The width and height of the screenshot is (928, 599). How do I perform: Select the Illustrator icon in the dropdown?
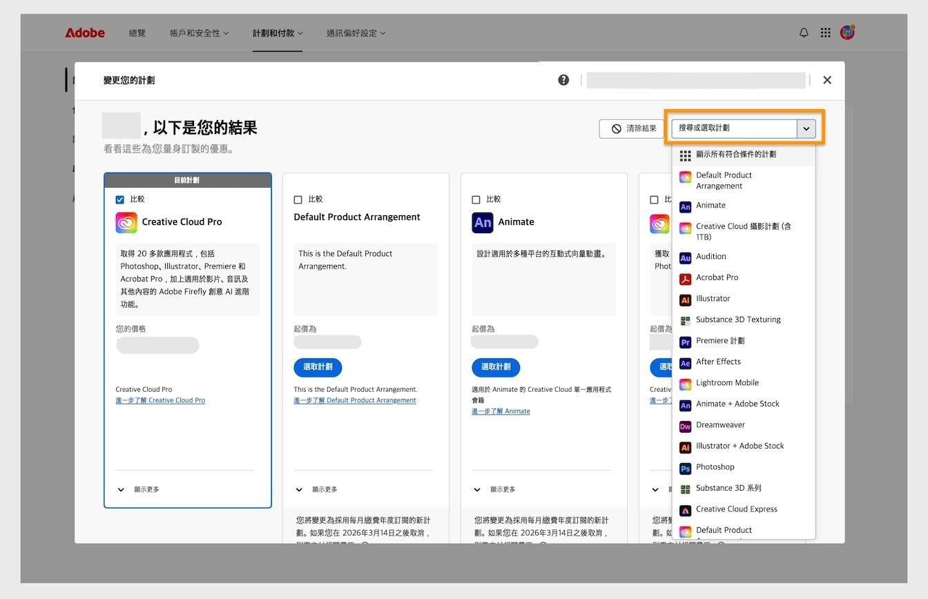coord(685,299)
